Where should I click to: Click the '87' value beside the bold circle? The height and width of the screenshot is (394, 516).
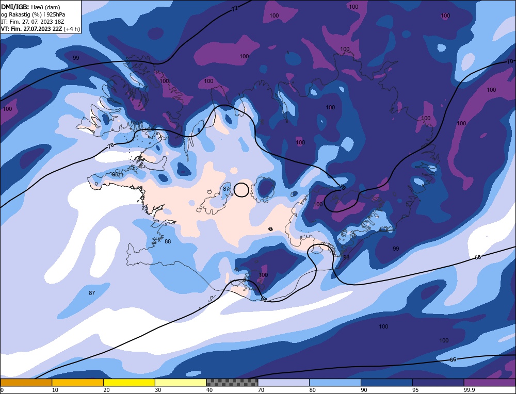tap(226, 189)
